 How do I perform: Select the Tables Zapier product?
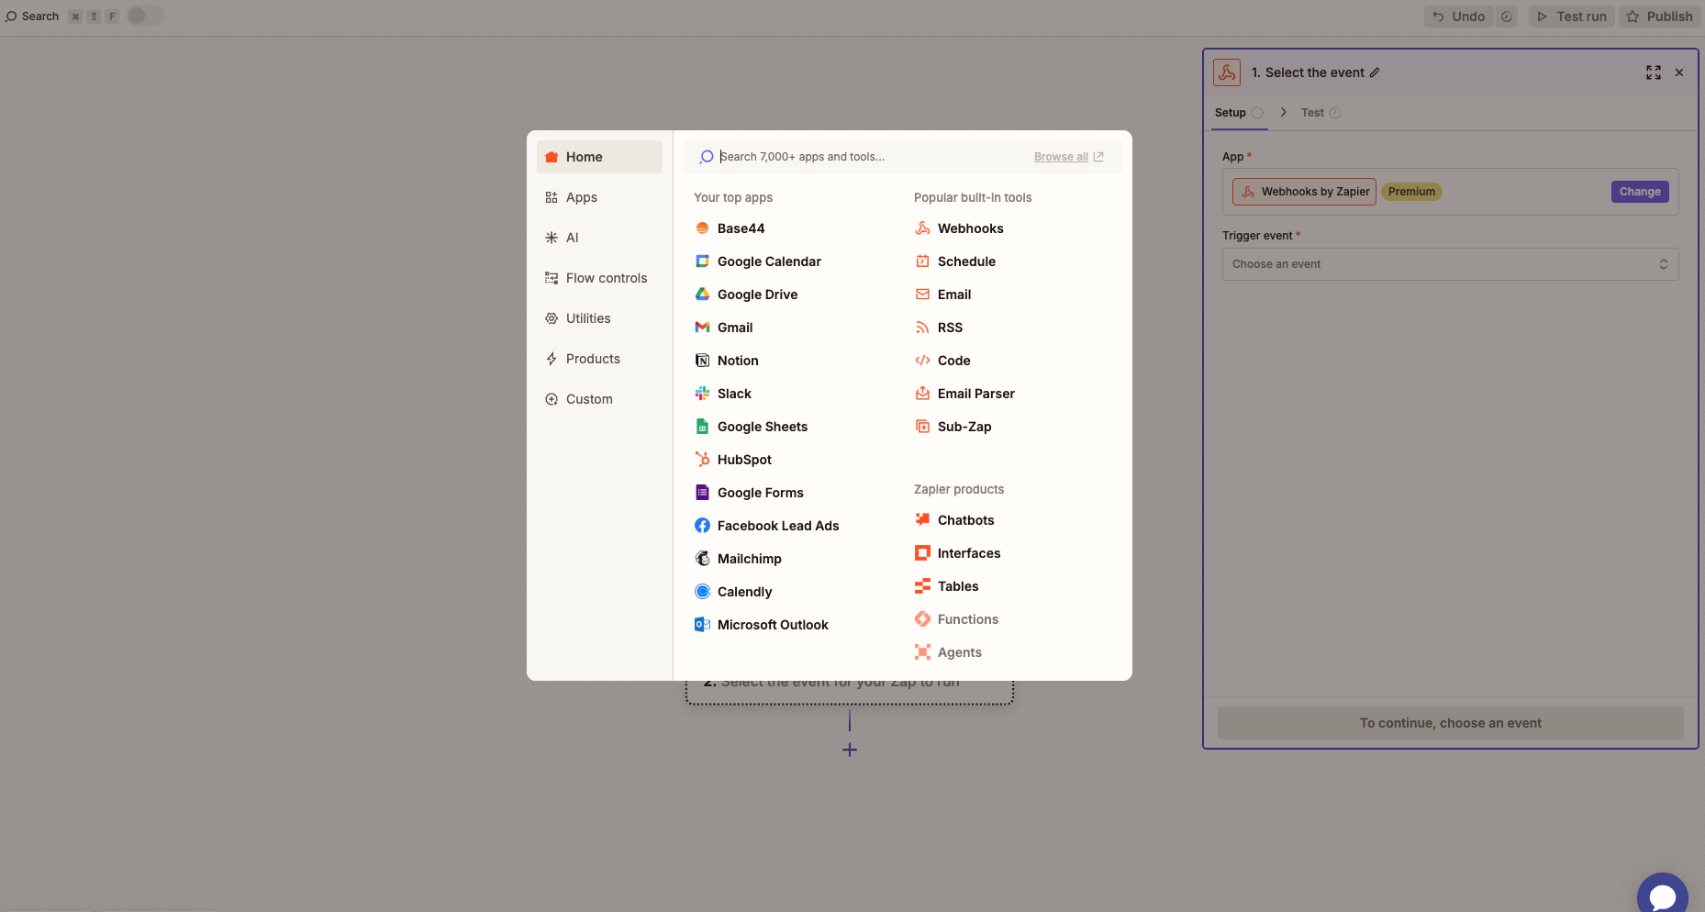coord(958,586)
